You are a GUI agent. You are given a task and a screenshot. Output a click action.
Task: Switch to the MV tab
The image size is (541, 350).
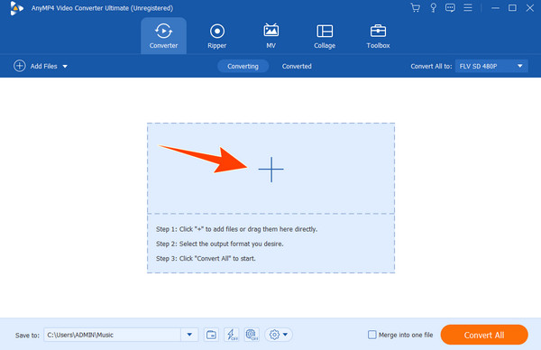tap(270, 36)
